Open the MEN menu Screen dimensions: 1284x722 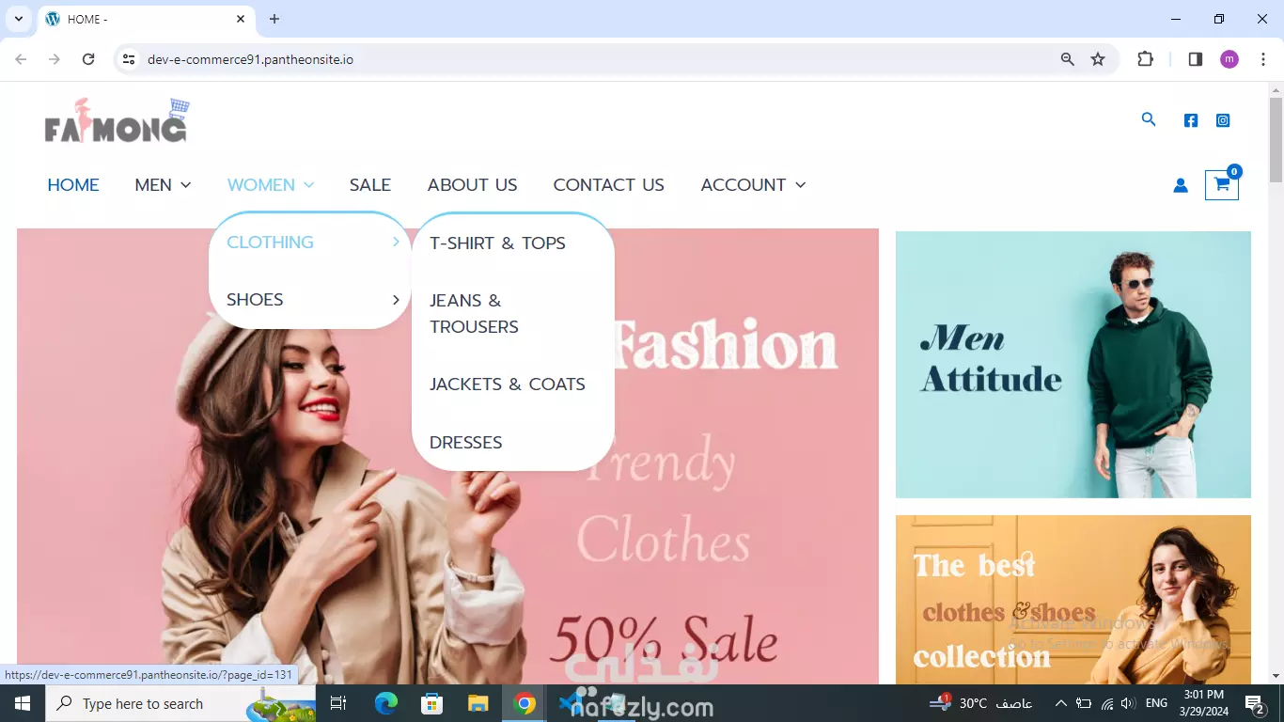tap(153, 185)
